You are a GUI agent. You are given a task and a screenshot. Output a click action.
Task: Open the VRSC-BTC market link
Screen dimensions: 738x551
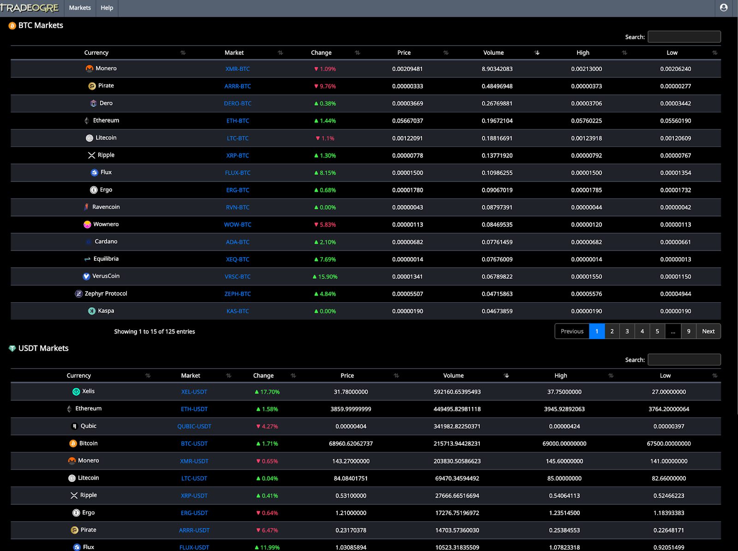tap(238, 277)
